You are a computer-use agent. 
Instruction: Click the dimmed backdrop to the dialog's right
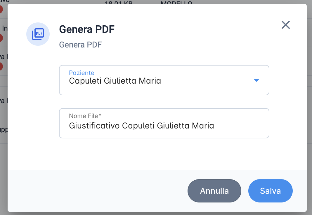click(309, 107)
